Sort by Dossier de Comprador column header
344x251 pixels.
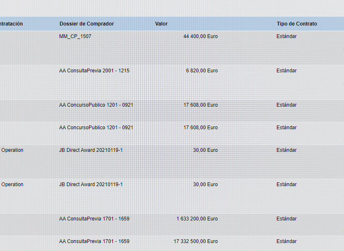[86, 24]
